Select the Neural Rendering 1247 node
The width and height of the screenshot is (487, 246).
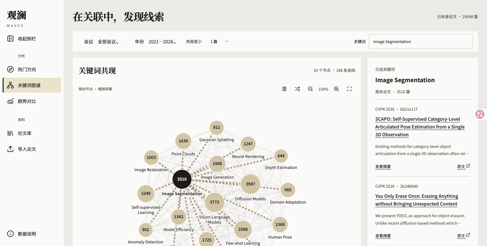tap(248, 144)
